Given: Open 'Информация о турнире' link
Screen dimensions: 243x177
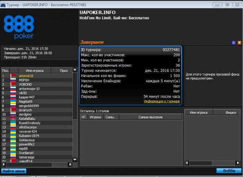Looking at the screenshot, I should 162,101.
